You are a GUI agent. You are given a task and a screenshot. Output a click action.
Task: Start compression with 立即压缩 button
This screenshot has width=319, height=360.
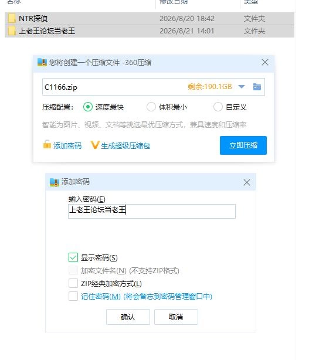point(243,145)
